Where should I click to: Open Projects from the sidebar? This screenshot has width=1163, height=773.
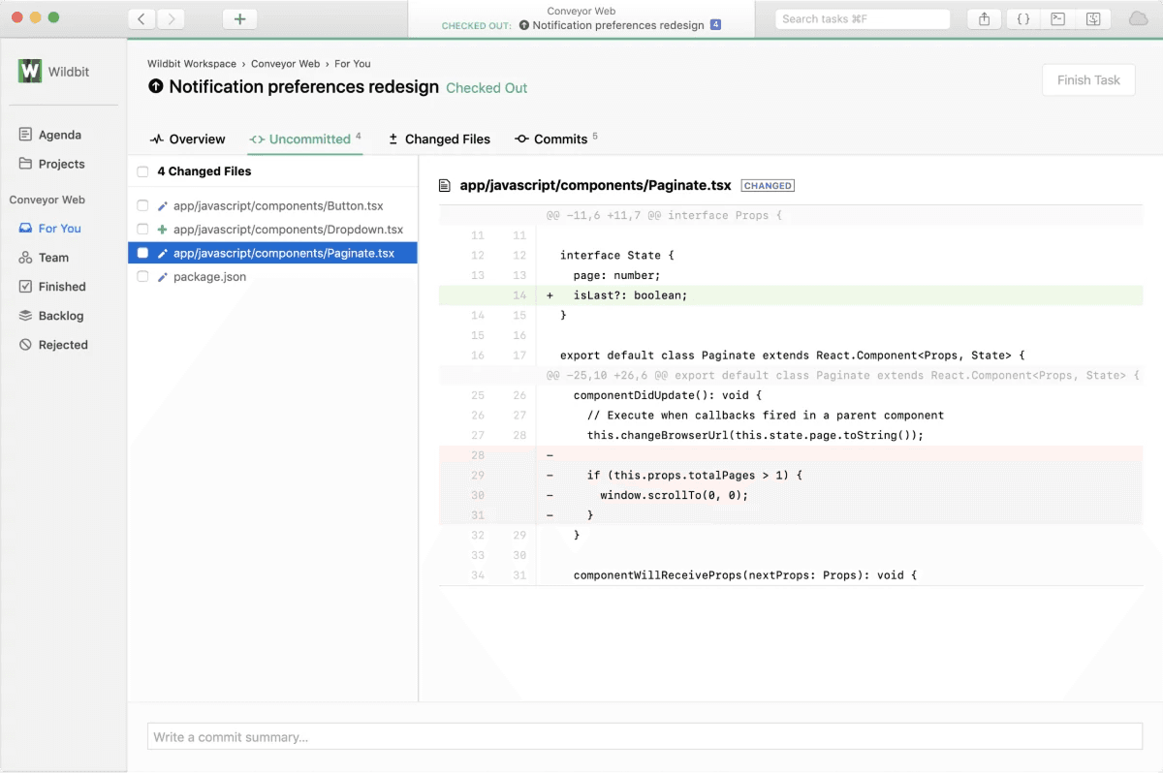click(x=52, y=164)
